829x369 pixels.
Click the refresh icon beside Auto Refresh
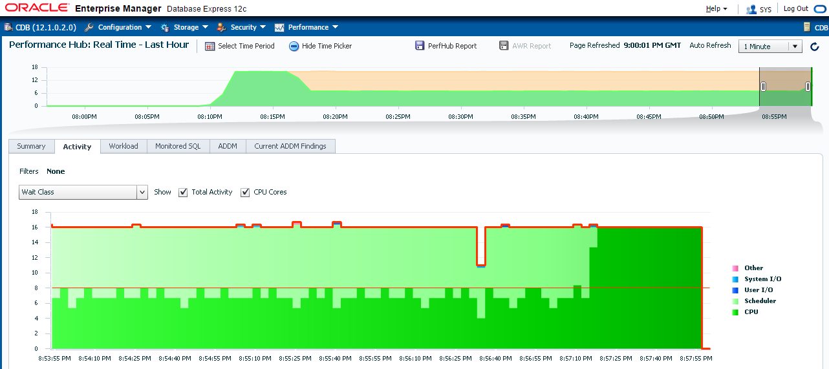point(815,47)
